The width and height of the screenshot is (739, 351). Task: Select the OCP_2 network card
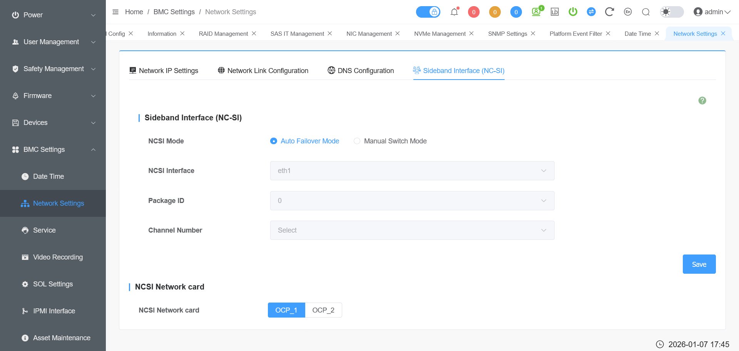323,310
